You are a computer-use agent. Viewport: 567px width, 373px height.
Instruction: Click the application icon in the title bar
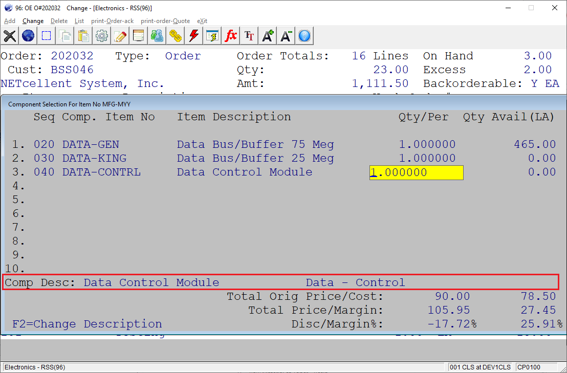click(x=8, y=8)
